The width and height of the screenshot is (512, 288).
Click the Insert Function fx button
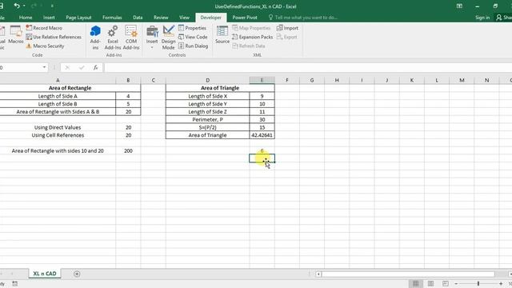point(96,67)
